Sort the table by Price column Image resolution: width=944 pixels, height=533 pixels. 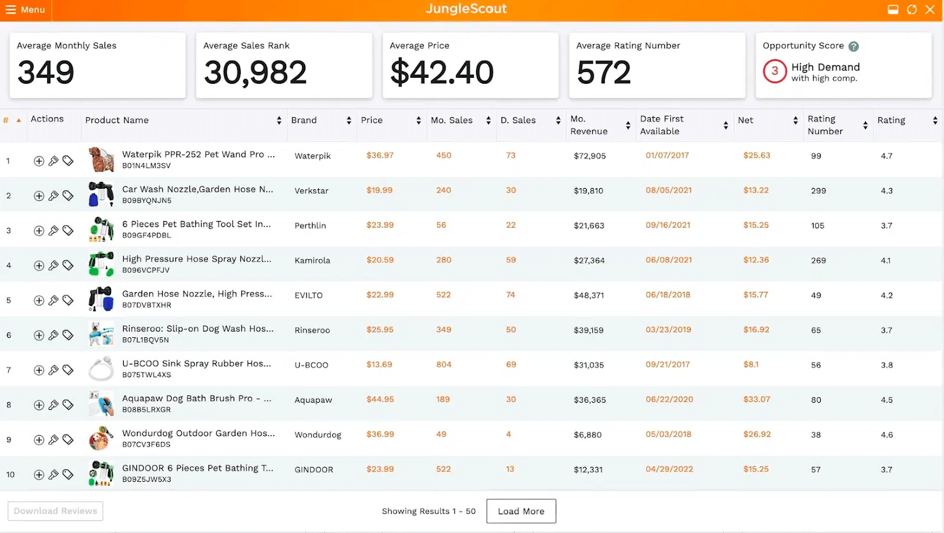[418, 120]
